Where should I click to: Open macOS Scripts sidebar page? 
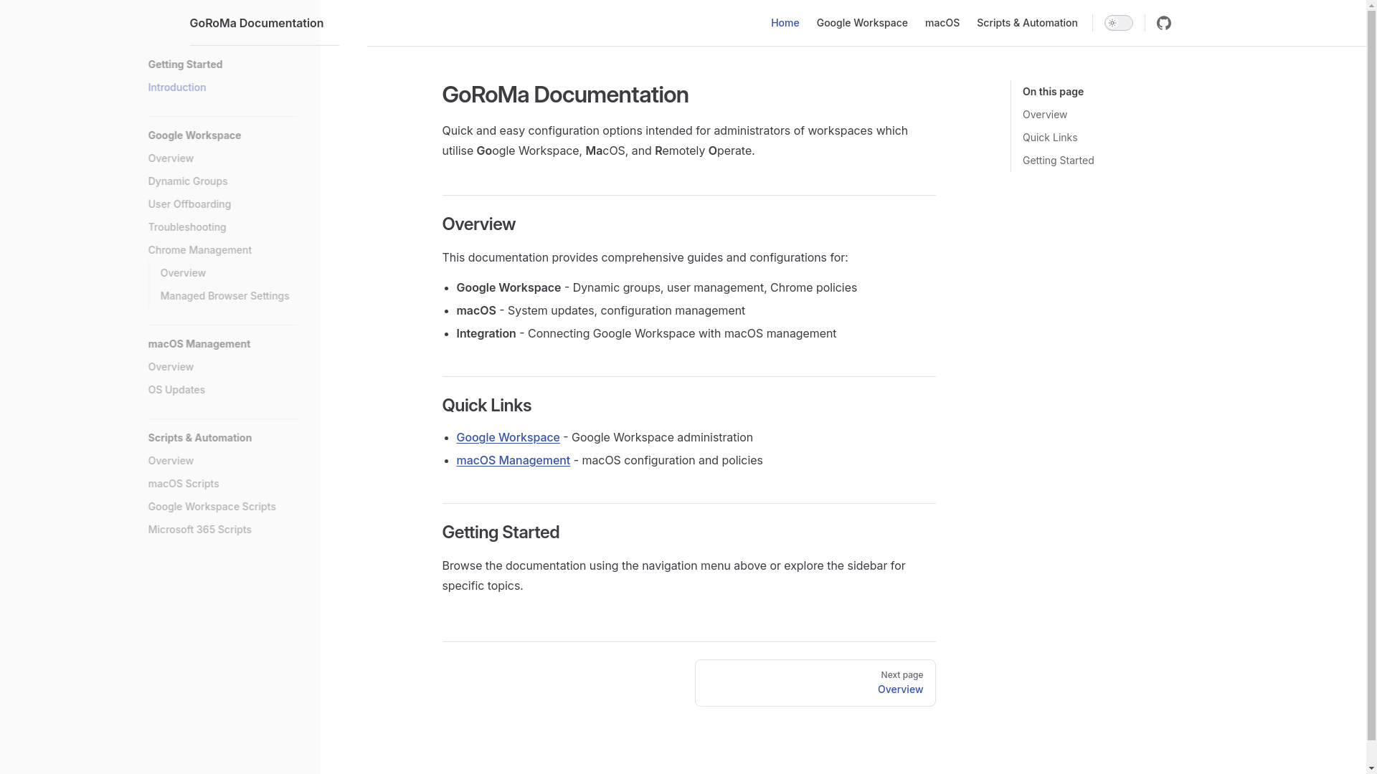coord(183,484)
